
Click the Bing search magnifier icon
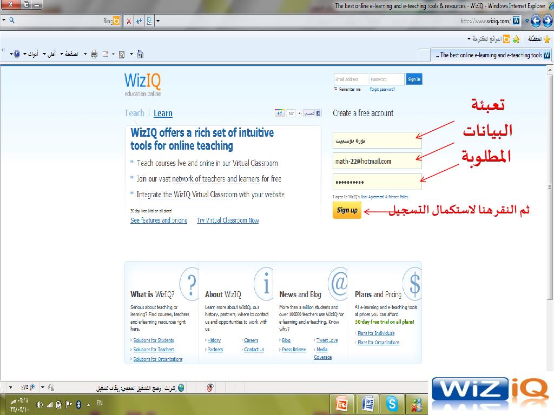[x=12, y=21]
